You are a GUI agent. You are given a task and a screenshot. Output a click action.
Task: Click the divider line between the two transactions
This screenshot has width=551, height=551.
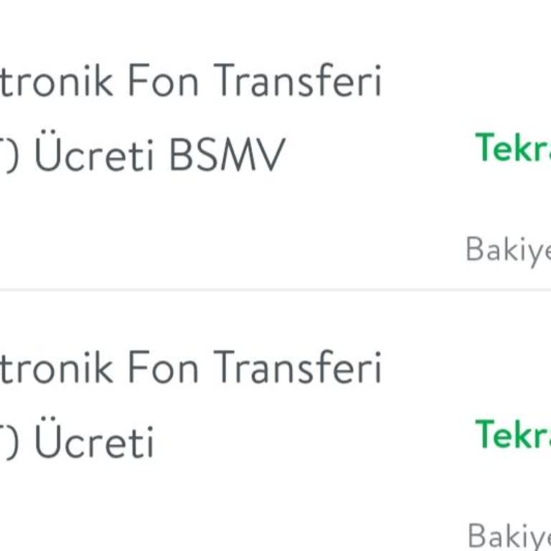coord(275,290)
